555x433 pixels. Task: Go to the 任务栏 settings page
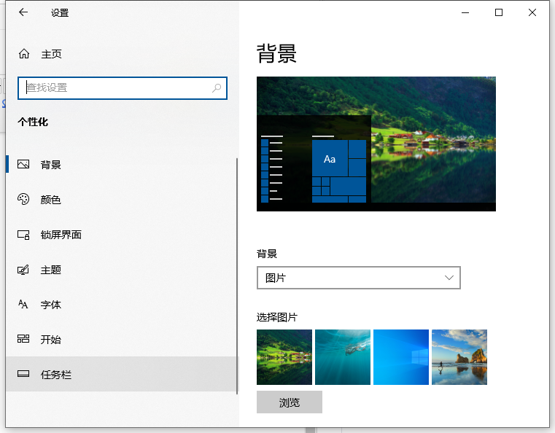[56, 375]
